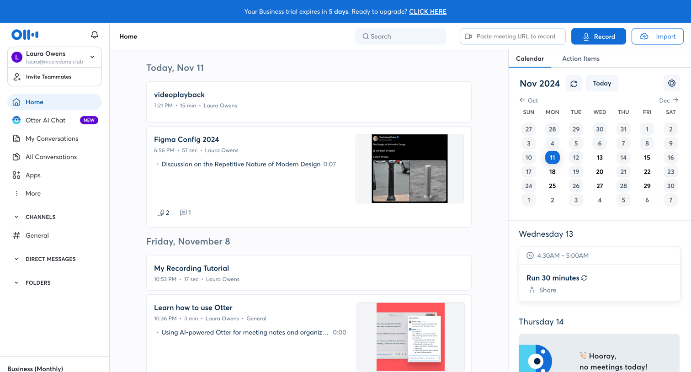Image resolution: width=691 pixels, height=372 pixels.
Task: Collapse the FOLDERS section
Action: pyautogui.click(x=16, y=283)
